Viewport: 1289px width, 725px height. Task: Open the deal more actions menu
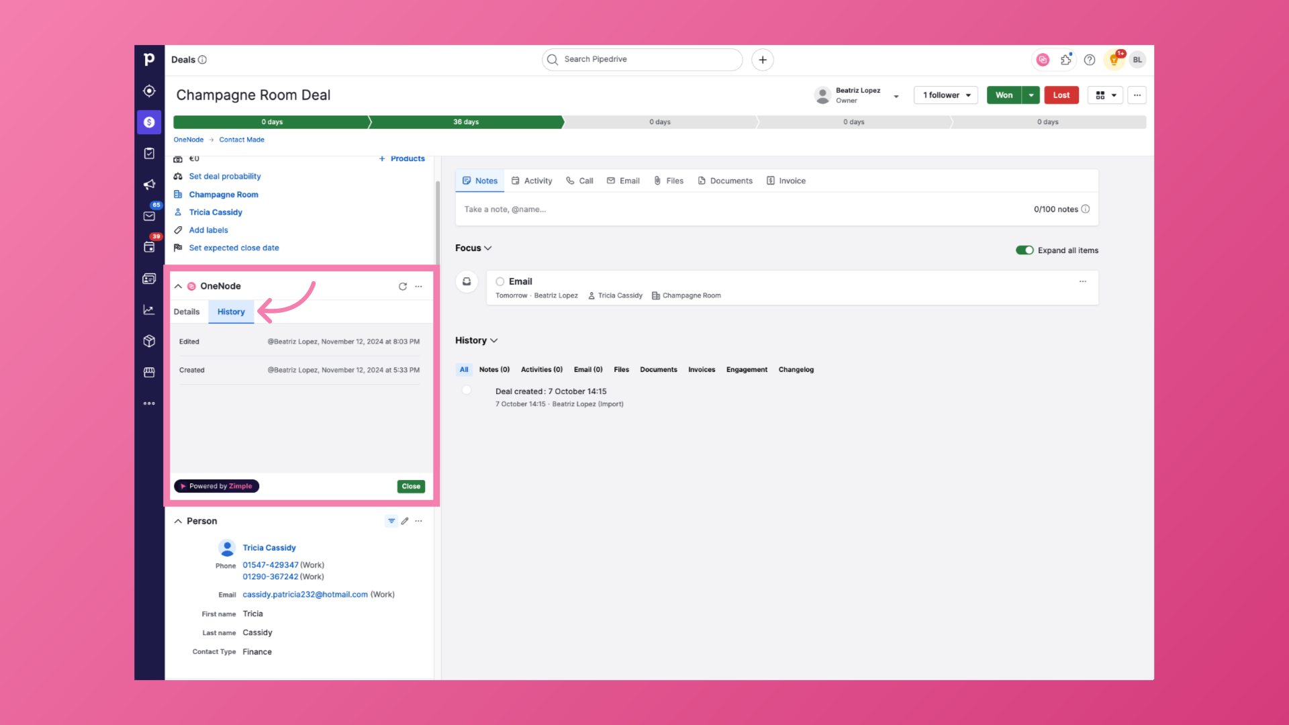(1137, 95)
